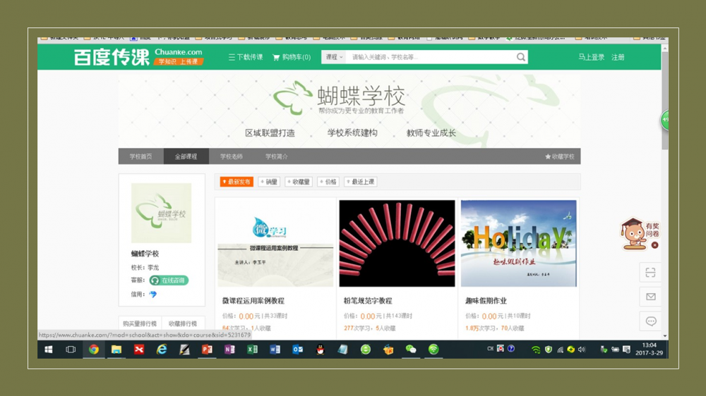The width and height of the screenshot is (706, 396).
Task: Expand the 课程 search type dropdown
Action: pyautogui.click(x=334, y=57)
